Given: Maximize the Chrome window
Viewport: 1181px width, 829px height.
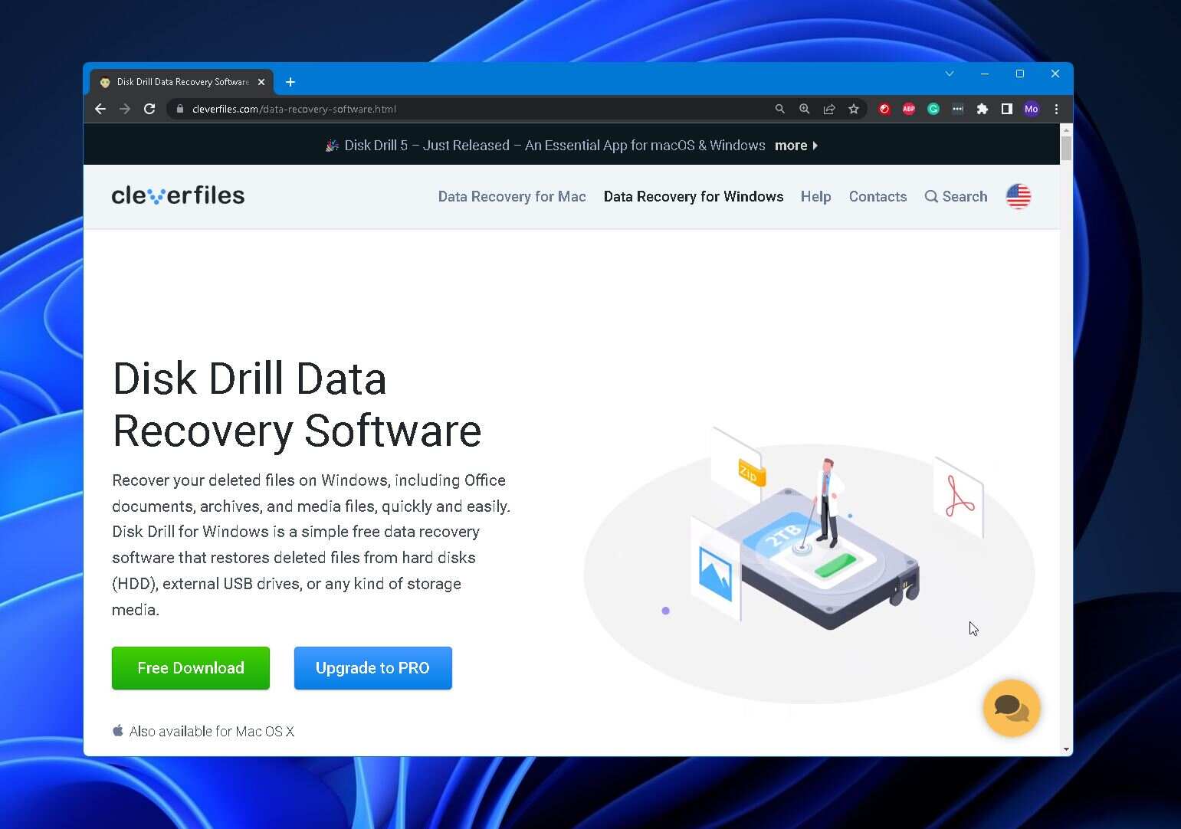Looking at the screenshot, I should [1020, 74].
